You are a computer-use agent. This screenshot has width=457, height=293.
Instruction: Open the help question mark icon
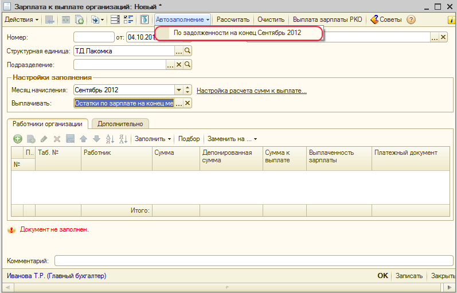click(x=411, y=19)
